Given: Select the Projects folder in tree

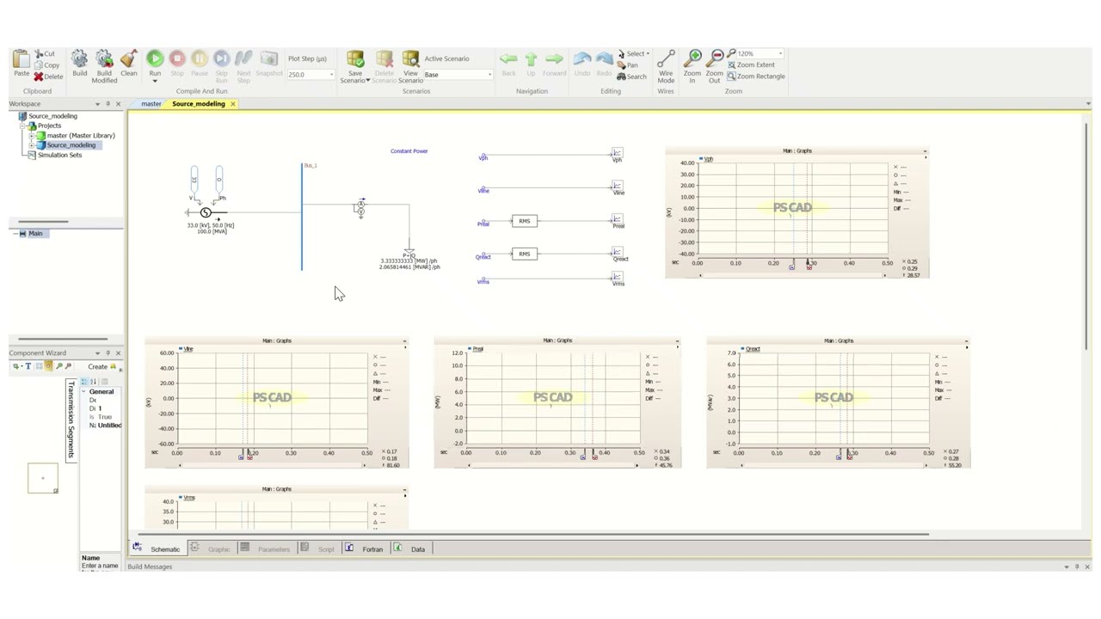Looking at the screenshot, I should [x=49, y=126].
